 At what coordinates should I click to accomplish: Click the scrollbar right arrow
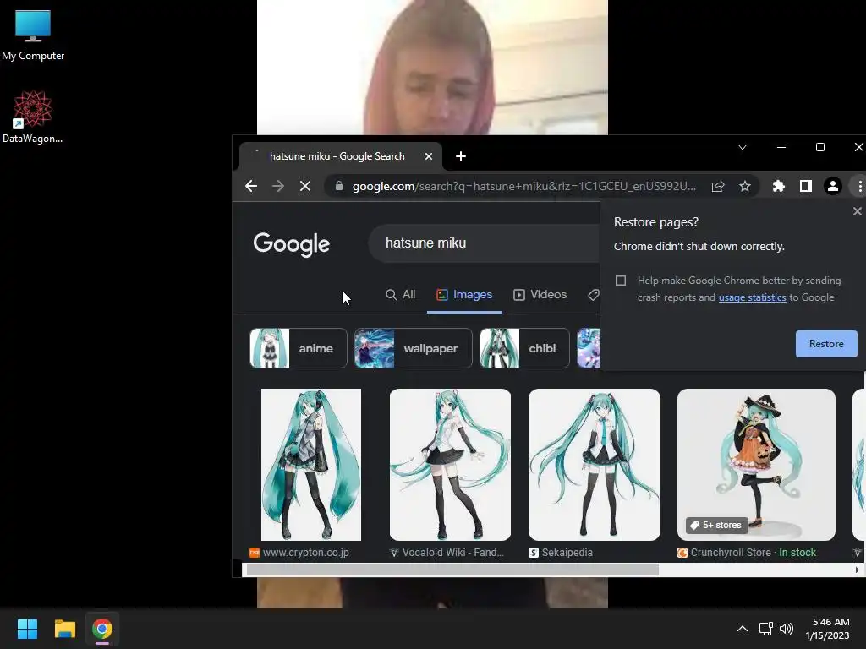(x=858, y=570)
